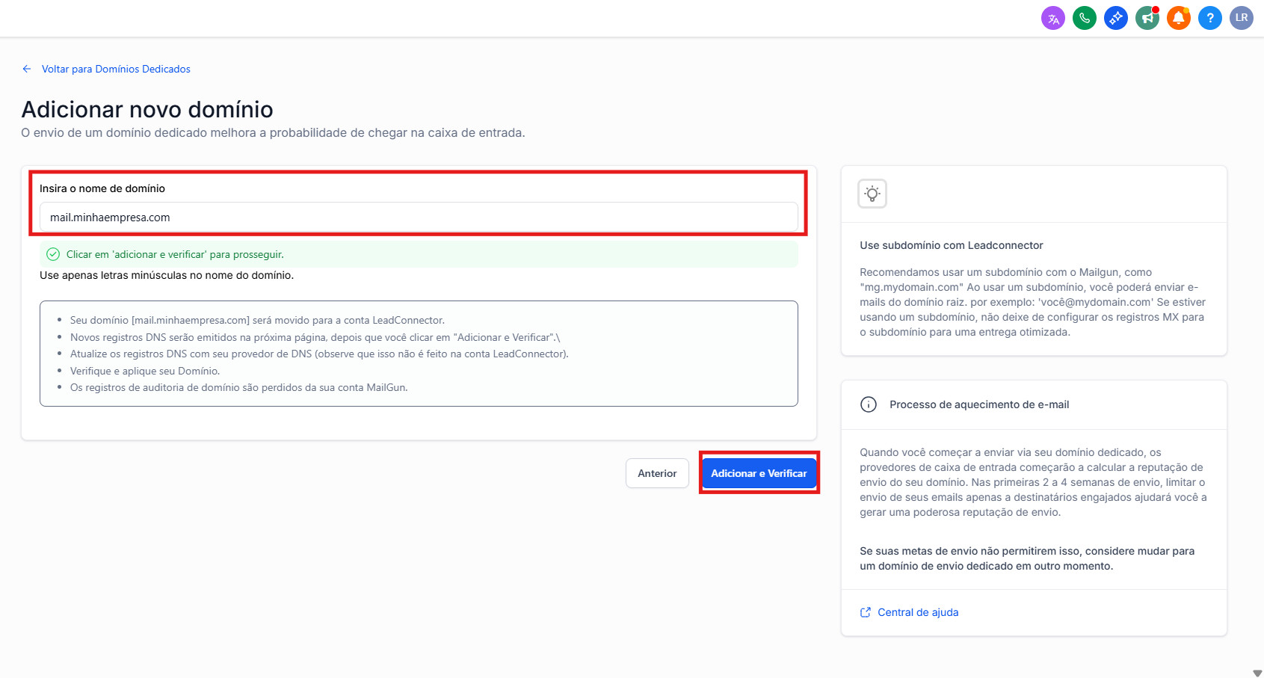Go back to Domínios Dedicados
1264x678 pixels.
116,69
